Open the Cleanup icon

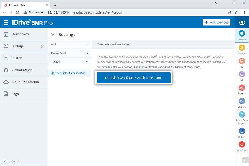tap(242, 101)
